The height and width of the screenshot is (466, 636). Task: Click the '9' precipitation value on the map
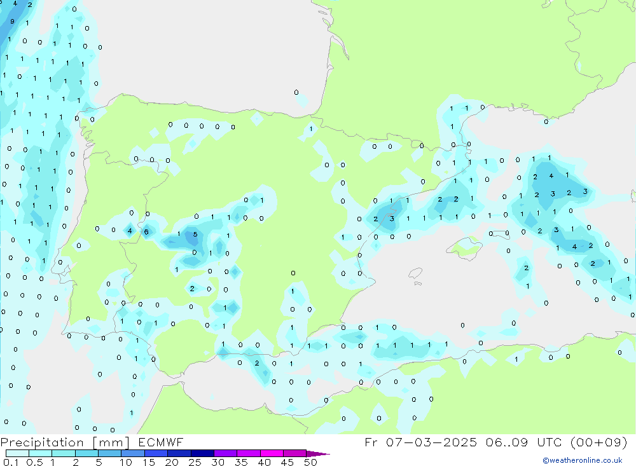tap(12, 22)
